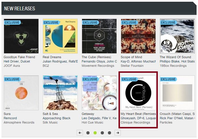
Task: Open the Clinique Recordings label link
Action: (135, 122)
